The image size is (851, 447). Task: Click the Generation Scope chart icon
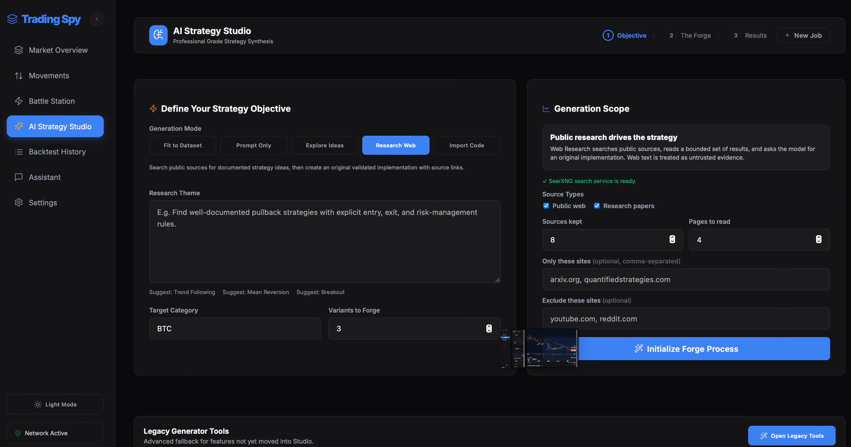(546, 109)
